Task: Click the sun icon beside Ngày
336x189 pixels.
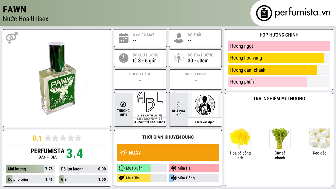Action: click(123, 153)
